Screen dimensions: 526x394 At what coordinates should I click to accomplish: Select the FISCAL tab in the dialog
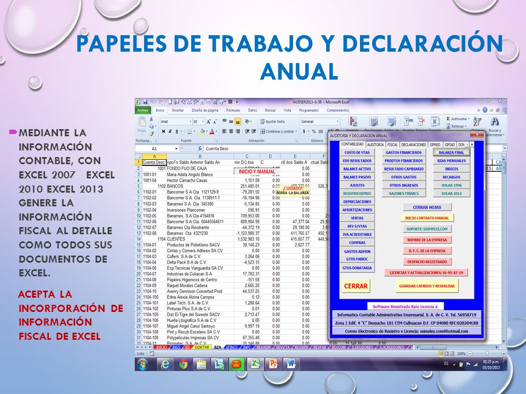(392, 144)
